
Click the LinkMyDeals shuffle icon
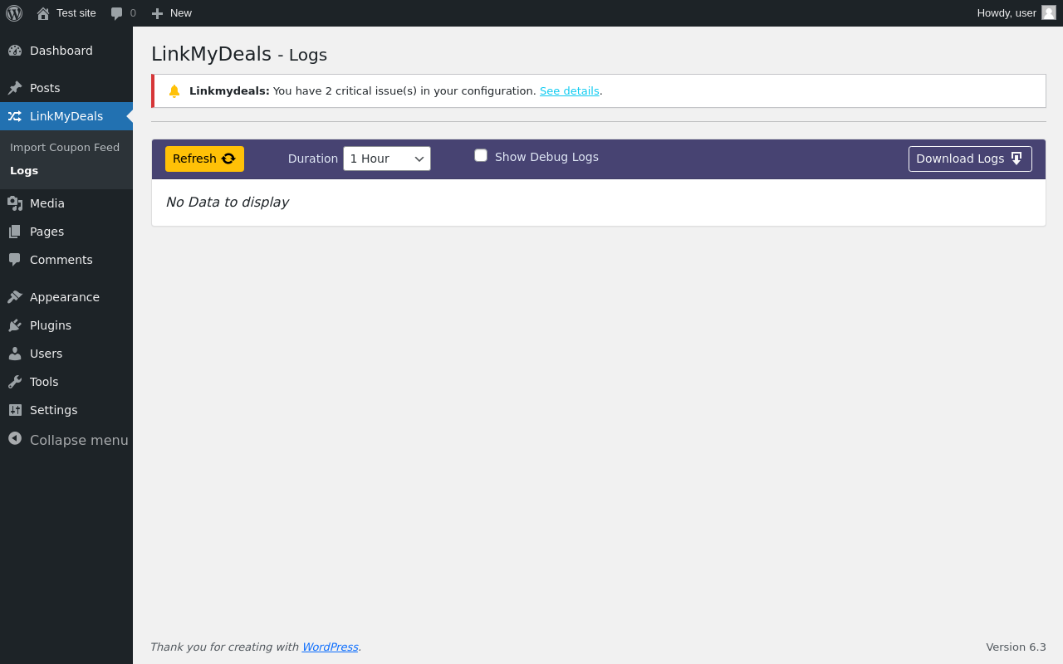coord(15,116)
